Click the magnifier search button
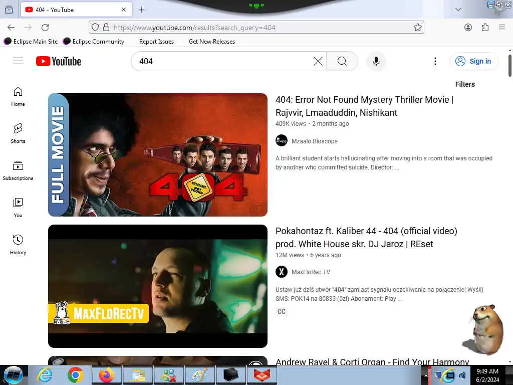Image resolution: width=513 pixels, height=385 pixels. 342,61
